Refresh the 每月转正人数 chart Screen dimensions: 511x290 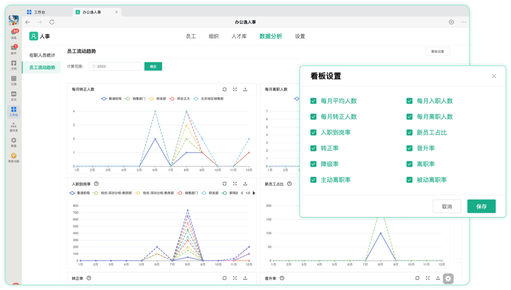coord(224,89)
